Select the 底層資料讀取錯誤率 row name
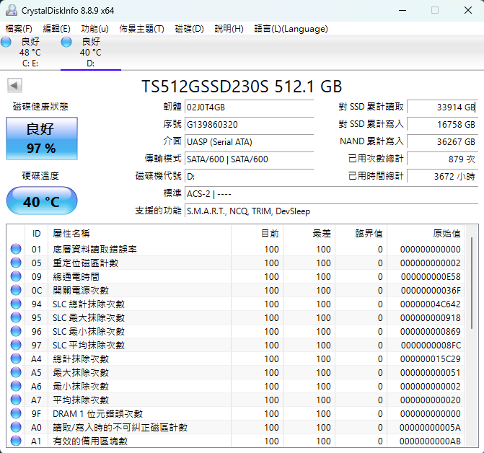The width and height of the screenshot is (484, 453). click(x=94, y=250)
